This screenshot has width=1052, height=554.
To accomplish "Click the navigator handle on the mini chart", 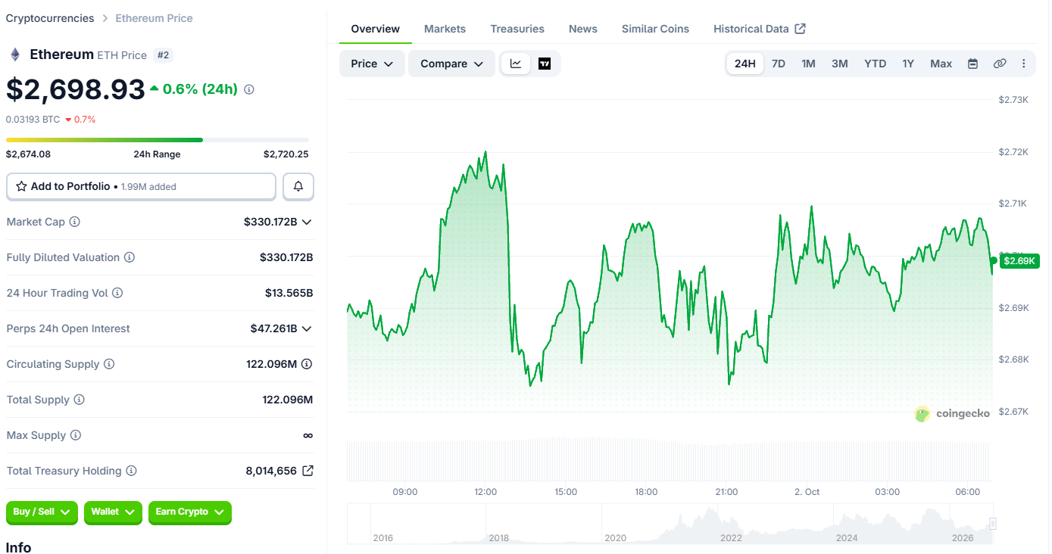I will click(x=993, y=523).
